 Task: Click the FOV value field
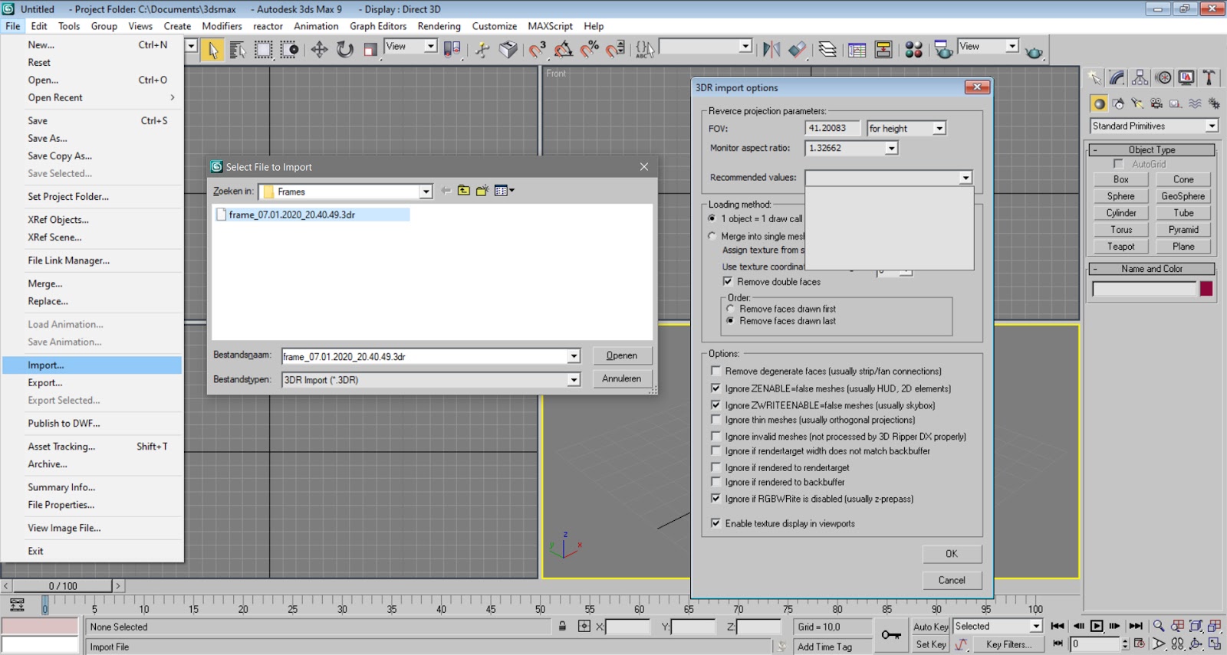pyautogui.click(x=832, y=129)
